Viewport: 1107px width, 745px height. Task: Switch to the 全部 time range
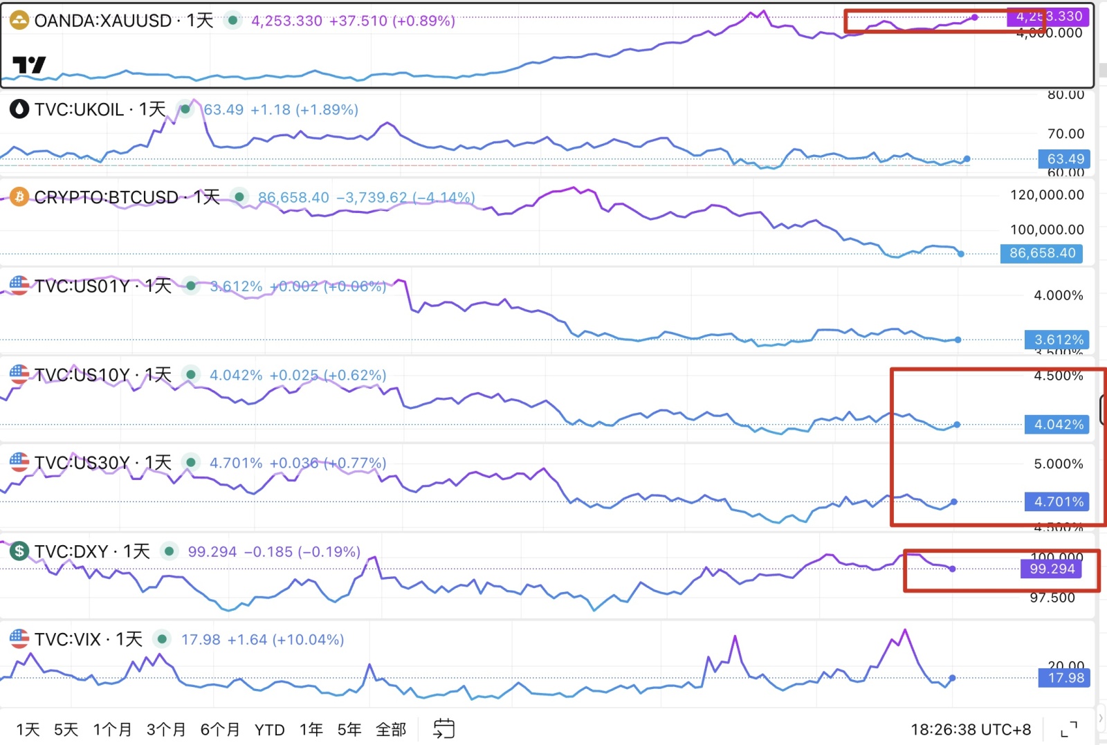click(x=391, y=729)
